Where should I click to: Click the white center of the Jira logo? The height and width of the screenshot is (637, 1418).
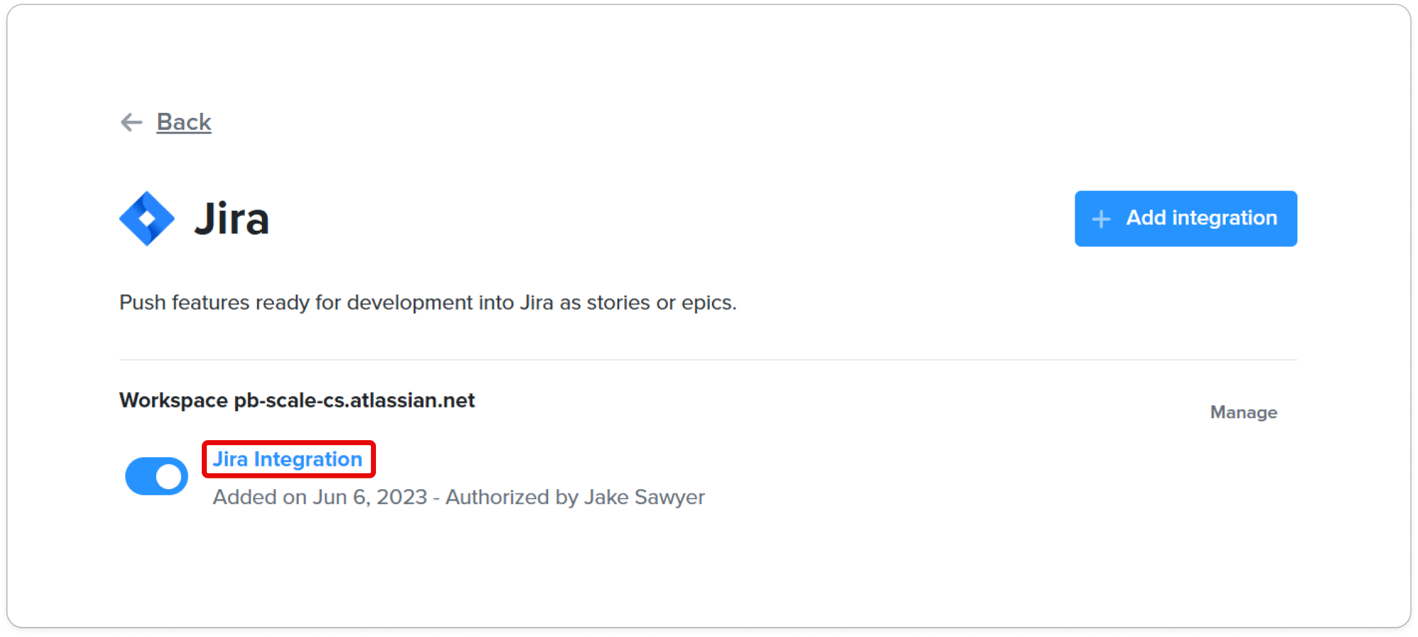click(147, 219)
